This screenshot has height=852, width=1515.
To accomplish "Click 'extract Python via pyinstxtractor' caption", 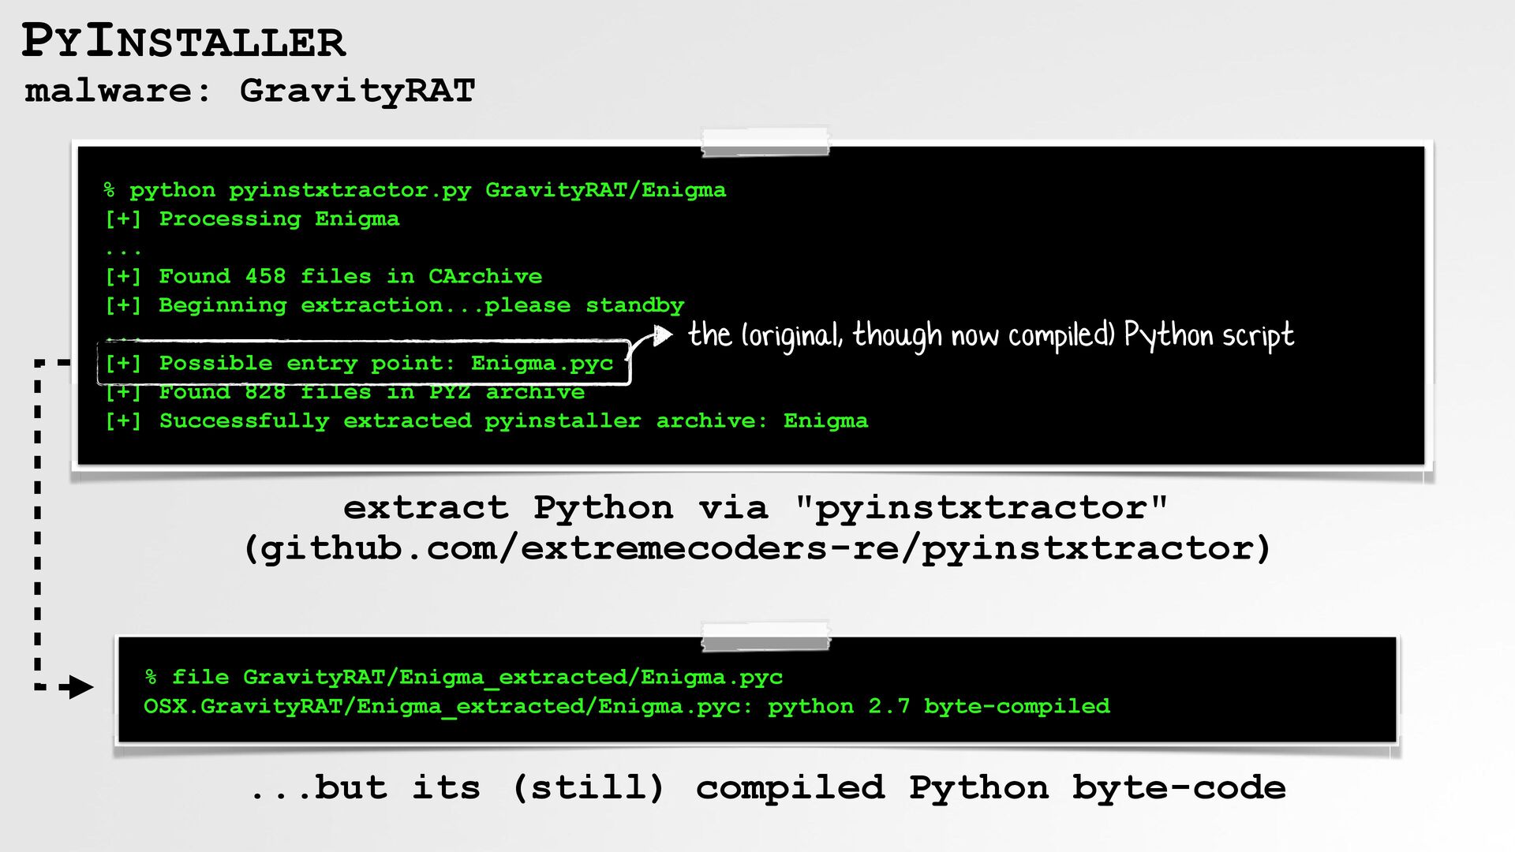I will (x=755, y=507).
